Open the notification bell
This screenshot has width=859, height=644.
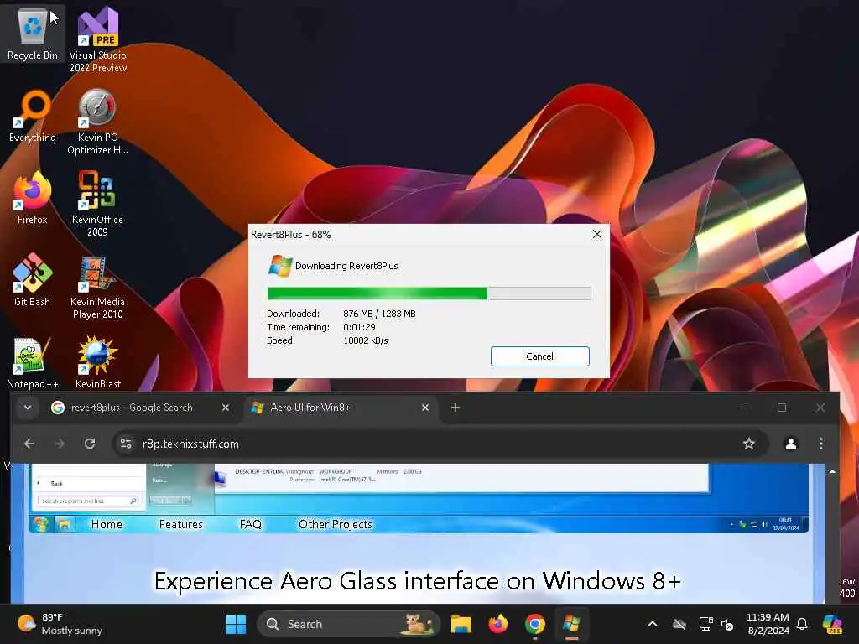click(x=802, y=624)
